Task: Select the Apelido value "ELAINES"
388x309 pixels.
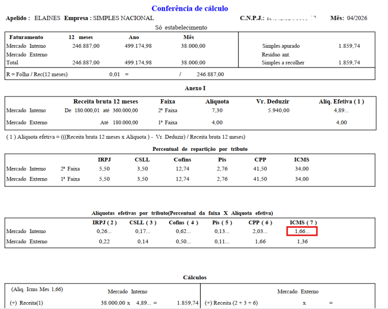Action: (47, 18)
